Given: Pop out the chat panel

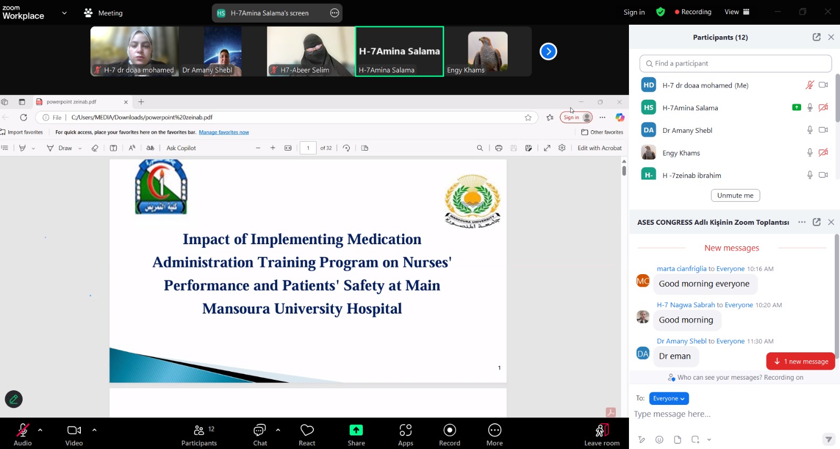Looking at the screenshot, I should pos(816,222).
